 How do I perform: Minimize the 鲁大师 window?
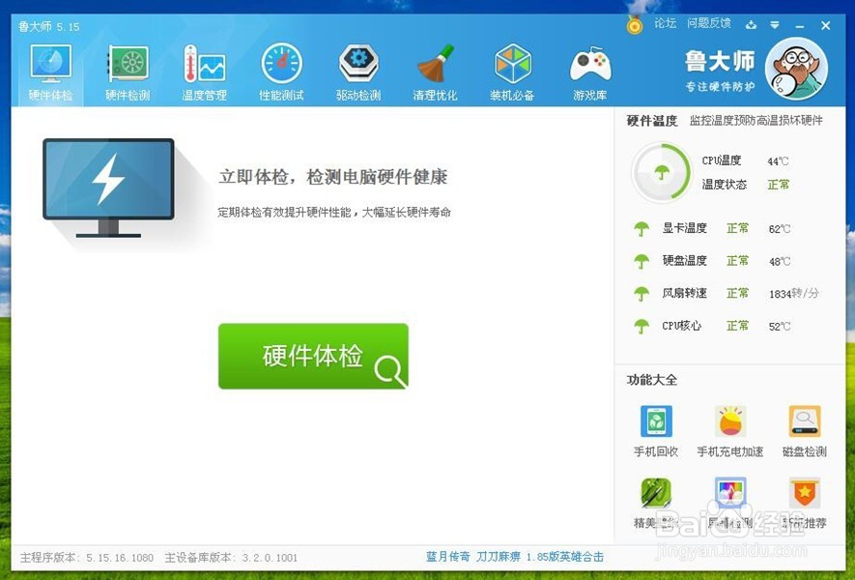pos(799,26)
